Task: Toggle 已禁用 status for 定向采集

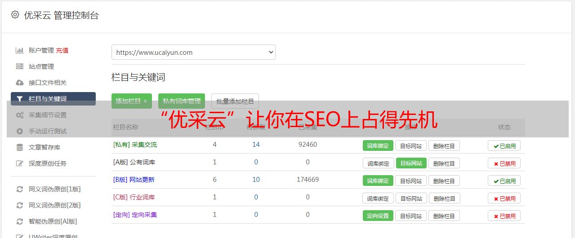Action: click(x=504, y=216)
